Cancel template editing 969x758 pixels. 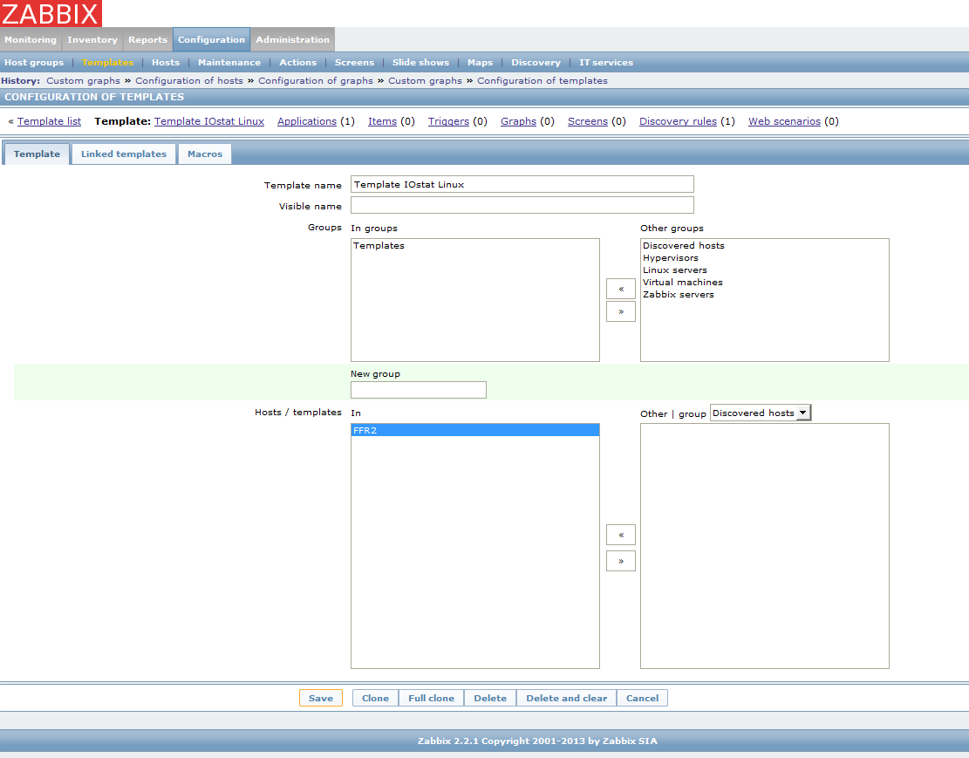tap(642, 698)
